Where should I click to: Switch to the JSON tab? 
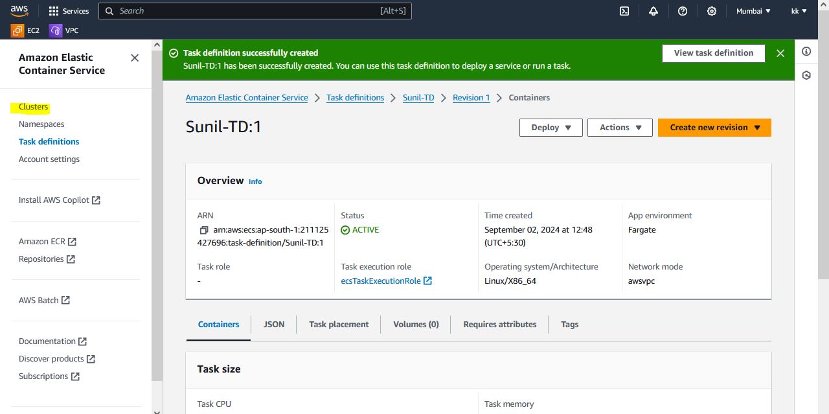(x=274, y=325)
